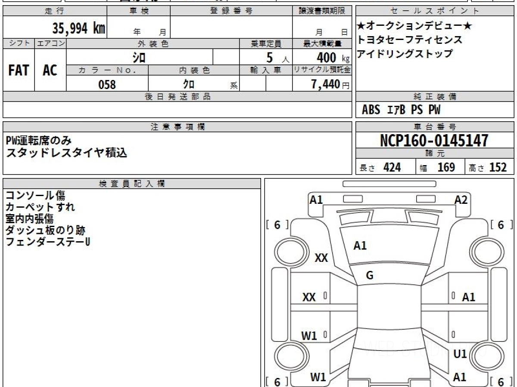
Task: Click the A1 mark on the hood
Action: [360, 246]
